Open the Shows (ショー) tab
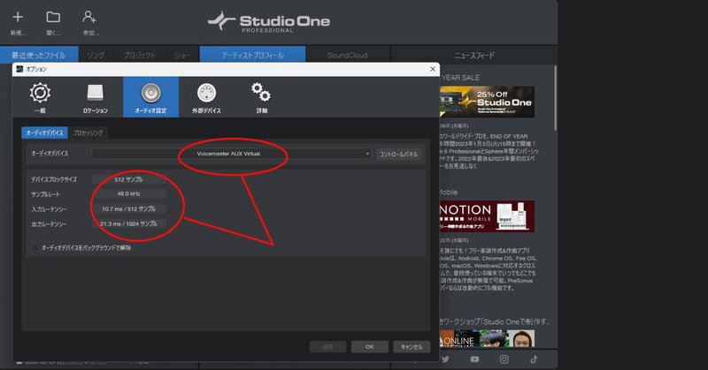 [181, 55]
